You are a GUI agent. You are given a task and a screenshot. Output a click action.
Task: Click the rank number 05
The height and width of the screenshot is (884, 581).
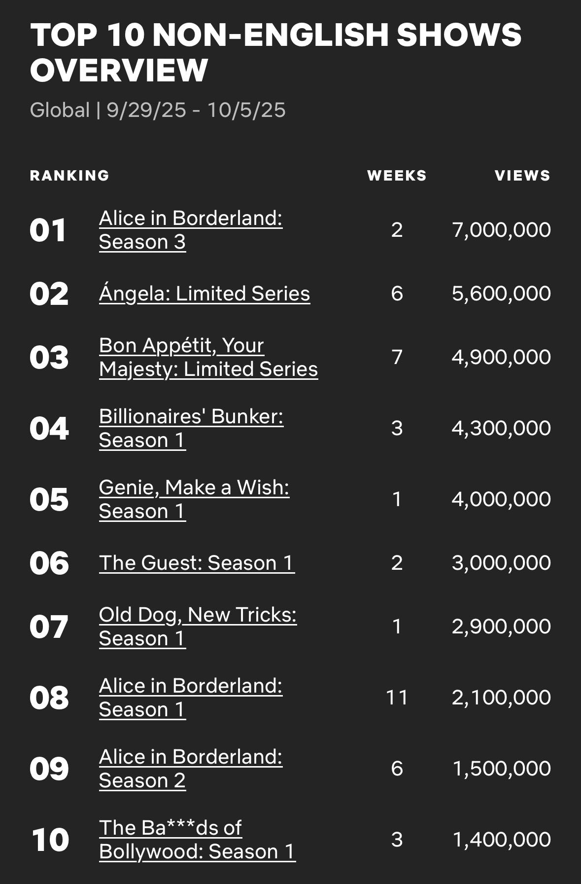49,499
